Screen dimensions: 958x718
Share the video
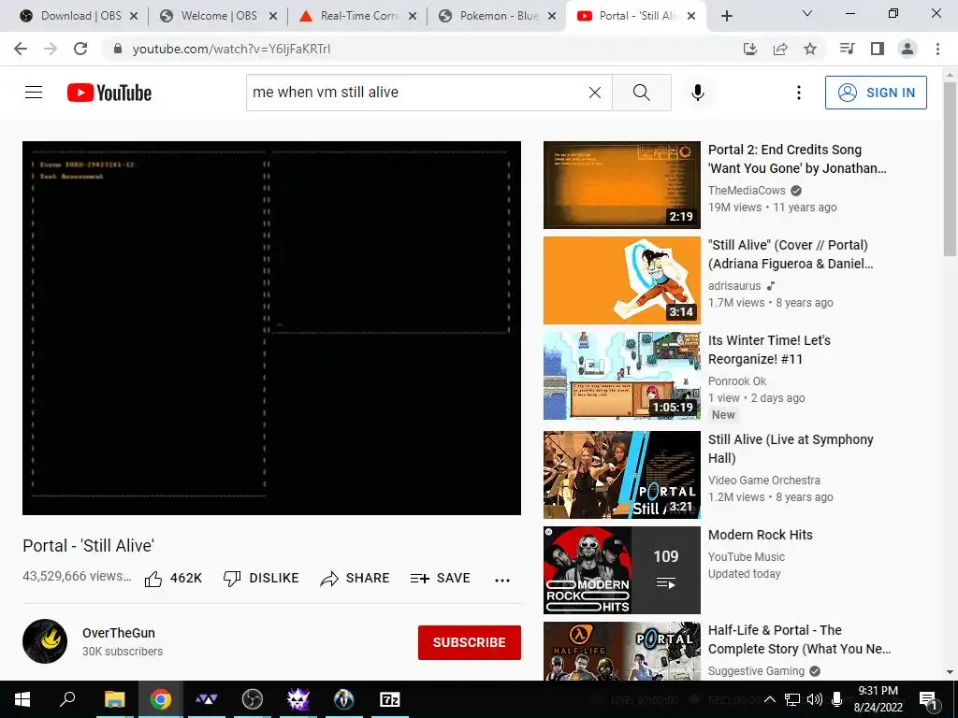pos(355,578)
